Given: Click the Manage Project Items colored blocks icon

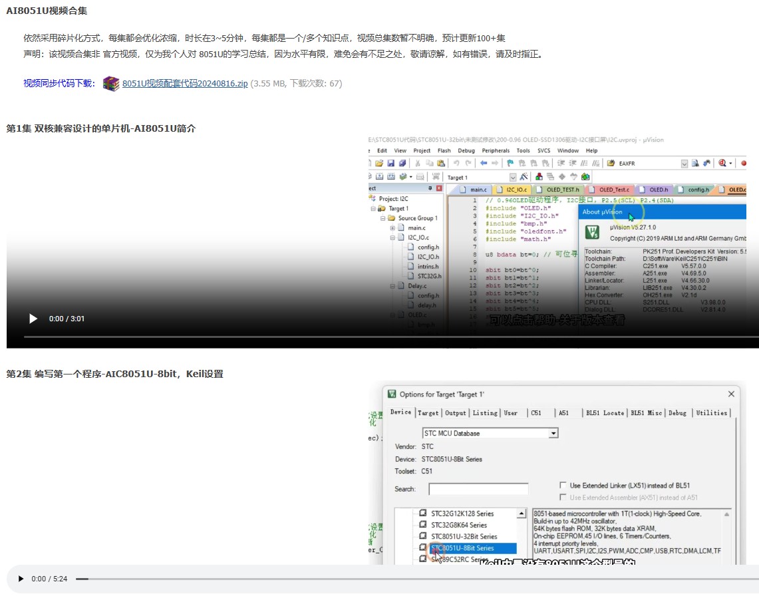Looking at the screenshot, I should click(x=539, y=177).
